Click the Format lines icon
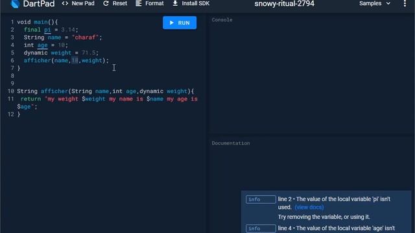Image resolution: width=415 pixels, height=233 pixels. (138, 3)
